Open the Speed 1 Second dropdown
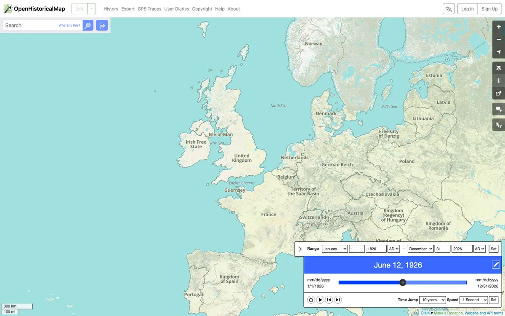The width and height of the screenshot is (505, 316). 473,300
